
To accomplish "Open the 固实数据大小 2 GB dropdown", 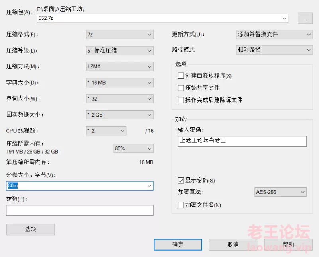I will [x=119, y=115].
